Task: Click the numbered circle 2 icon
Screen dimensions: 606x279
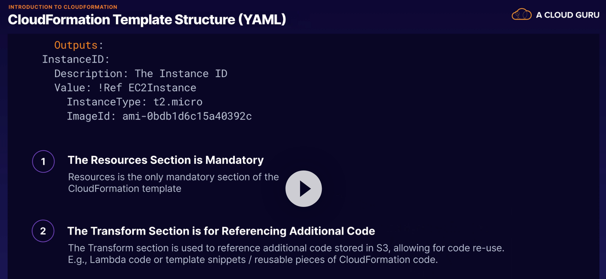Action: click(43, 231)
